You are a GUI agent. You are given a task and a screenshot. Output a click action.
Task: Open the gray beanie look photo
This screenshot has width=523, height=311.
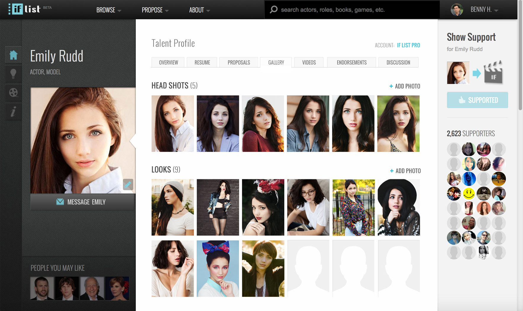pos(172,207)
